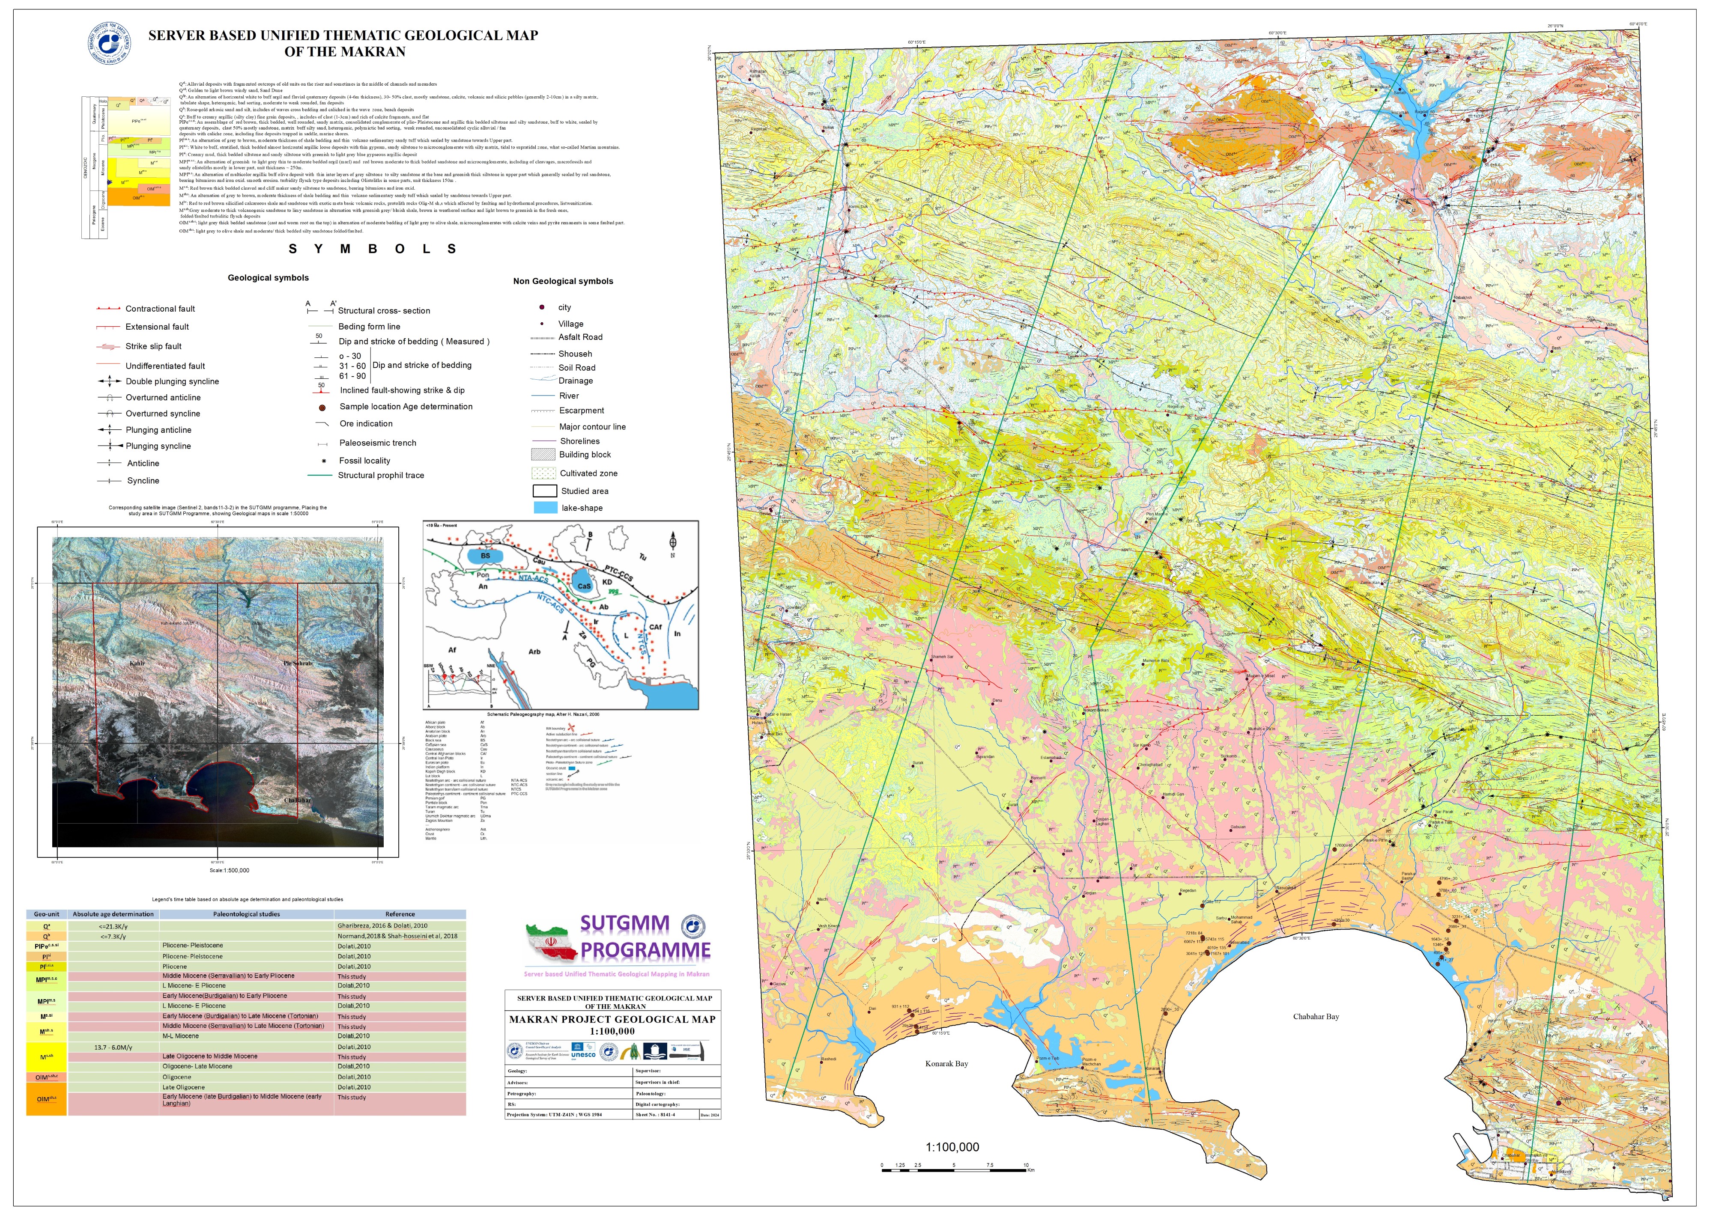Select the Studied area rectangle symbol
This screenshot has width=1713, height=1211.
pyautogui.click(x=545, y=491)
